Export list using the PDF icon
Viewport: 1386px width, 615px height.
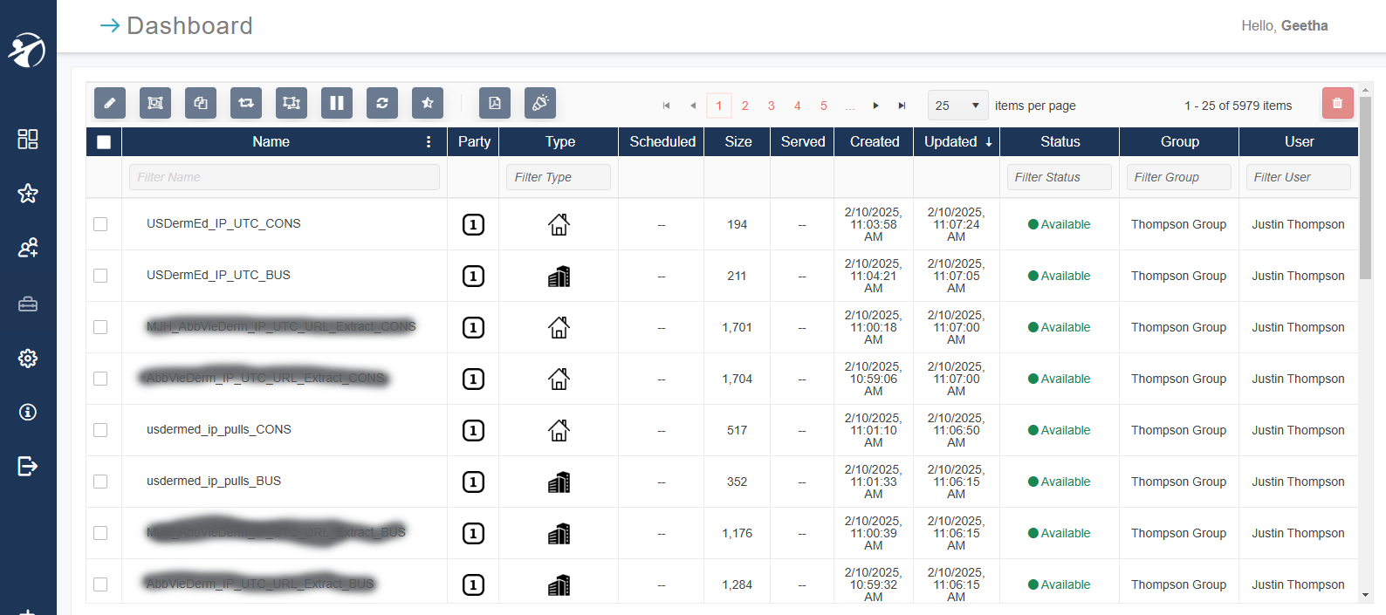(495, 103)
